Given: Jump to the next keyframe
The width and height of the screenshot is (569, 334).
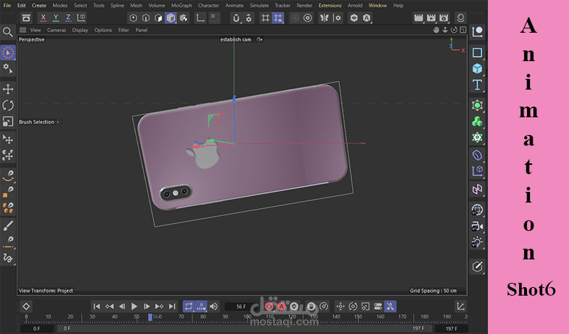Looking at the screenshot, I should point(159,306).
